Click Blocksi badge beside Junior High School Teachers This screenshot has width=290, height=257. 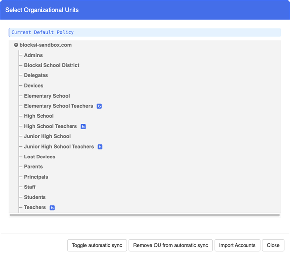[x=100, y=147]
